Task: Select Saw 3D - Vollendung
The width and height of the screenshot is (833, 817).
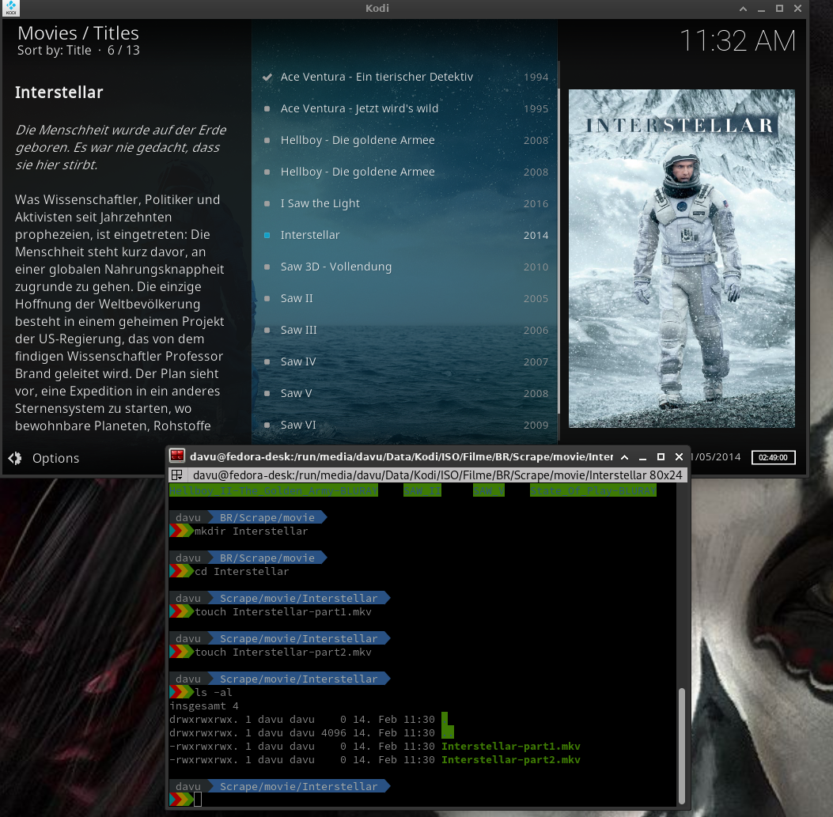Action: [x=405, y=267]
